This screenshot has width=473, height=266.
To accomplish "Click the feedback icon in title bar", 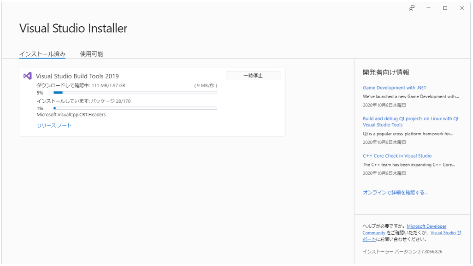I will coord(412,8).
